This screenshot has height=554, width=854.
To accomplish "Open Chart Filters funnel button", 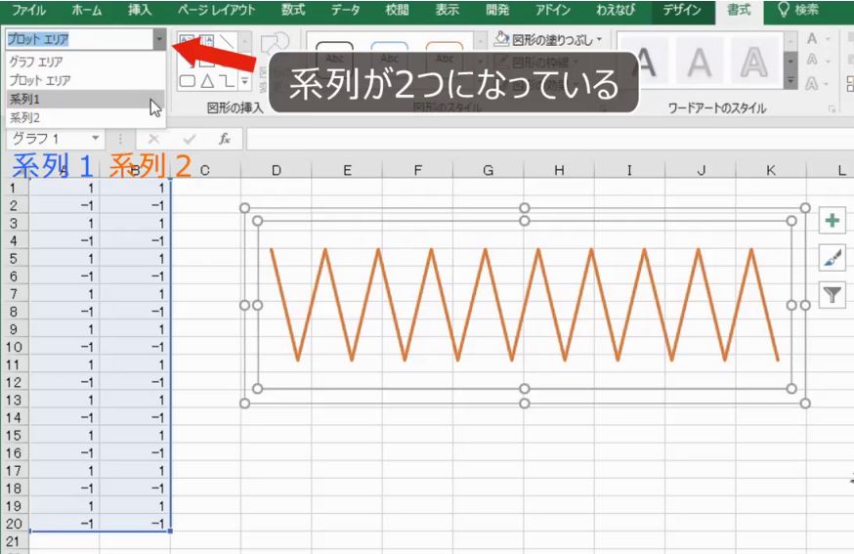I will point(832,295).
